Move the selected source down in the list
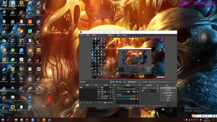217x122 pixels. 112,103
